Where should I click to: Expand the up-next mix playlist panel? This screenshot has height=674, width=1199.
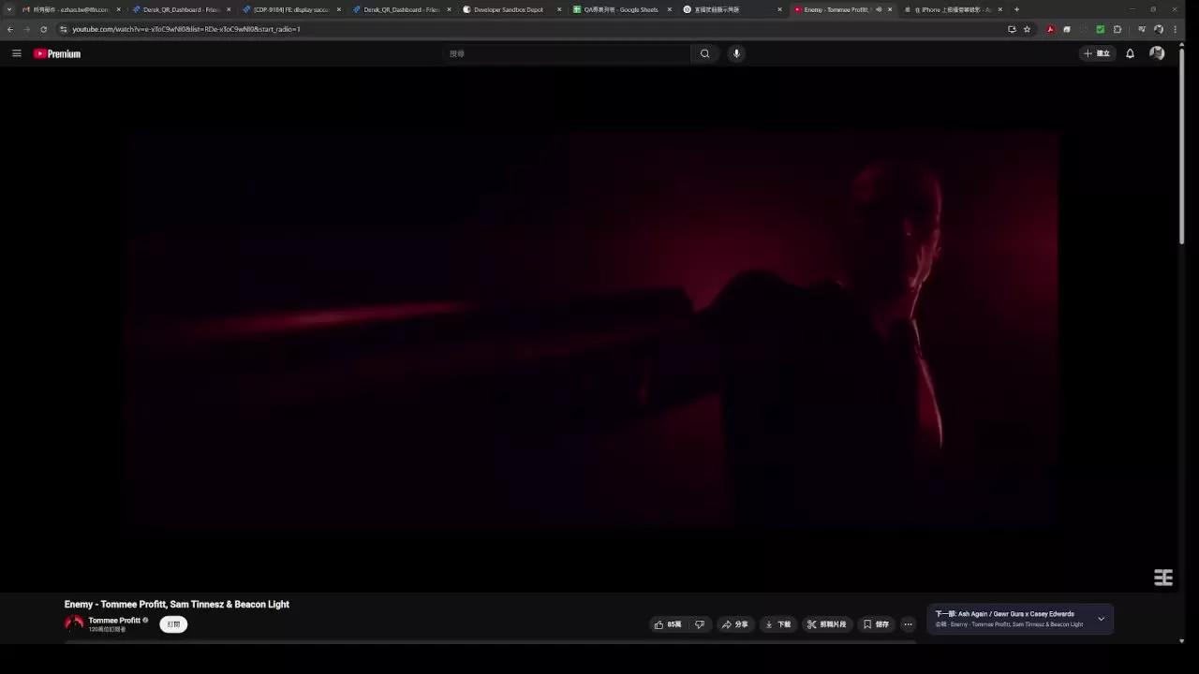pyautogui.click(x=1101, y=619)
